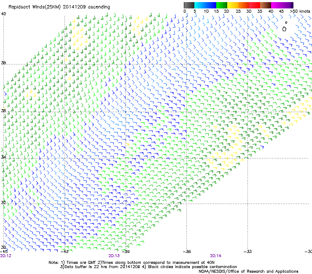The image size is (312, 274).
Task: Click the '-39' longitude axis label
Action: coord(126,252)
